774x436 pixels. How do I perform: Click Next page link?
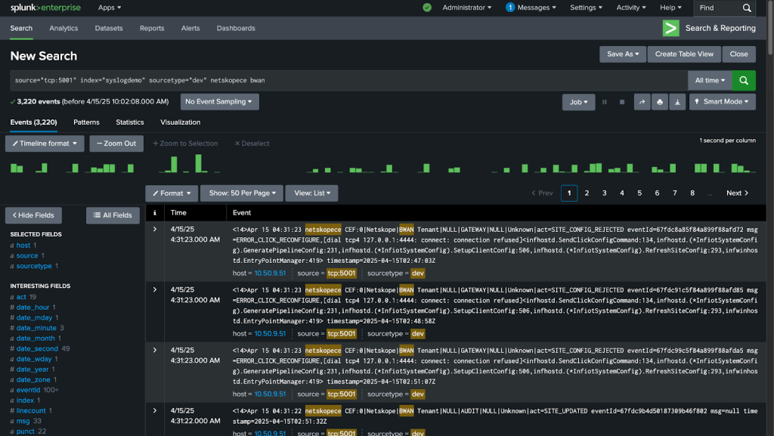(x=737, y=193)
